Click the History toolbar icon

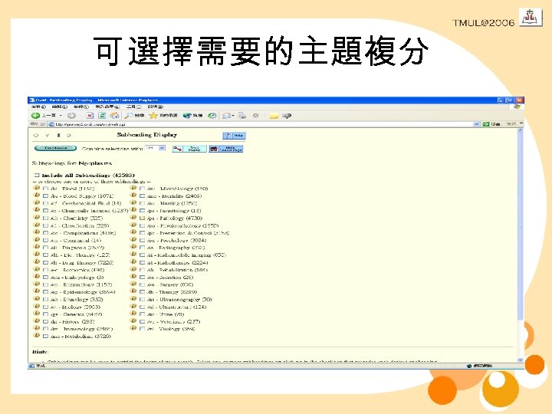[x=212, y=116]
